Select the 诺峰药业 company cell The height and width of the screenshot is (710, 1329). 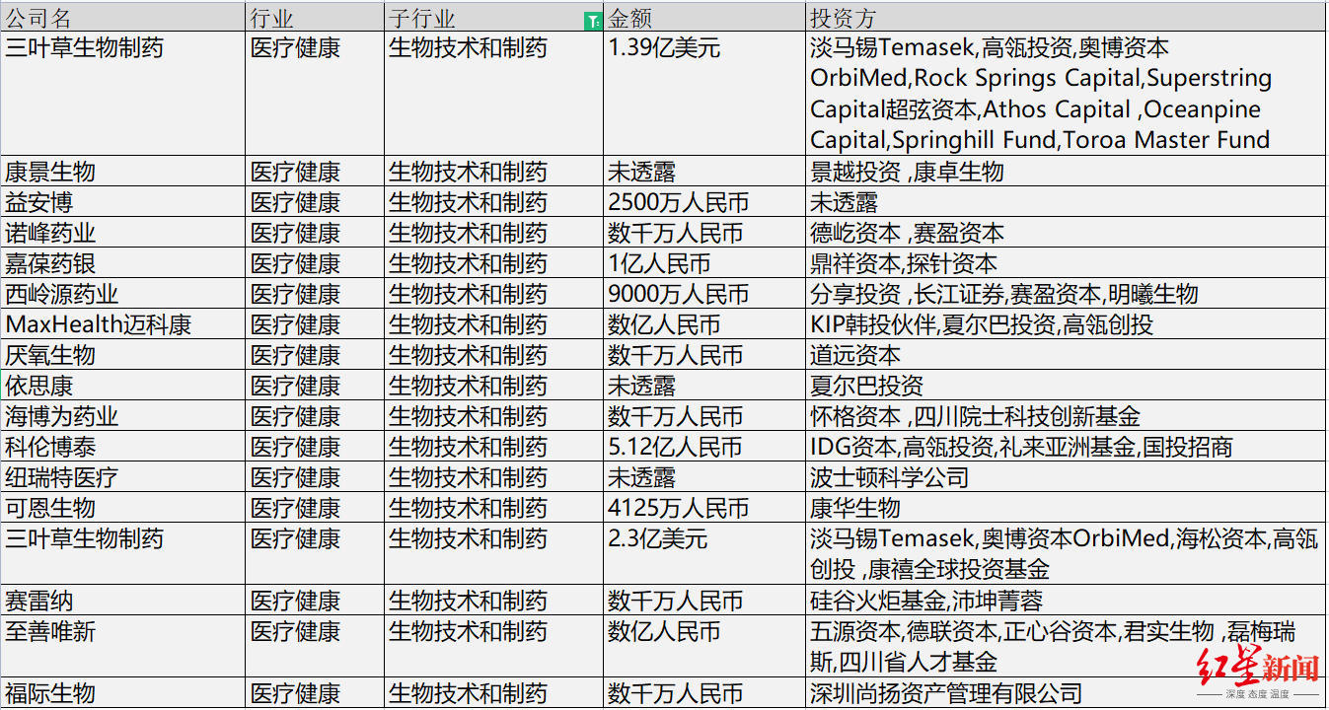click(x=122, y=233)
